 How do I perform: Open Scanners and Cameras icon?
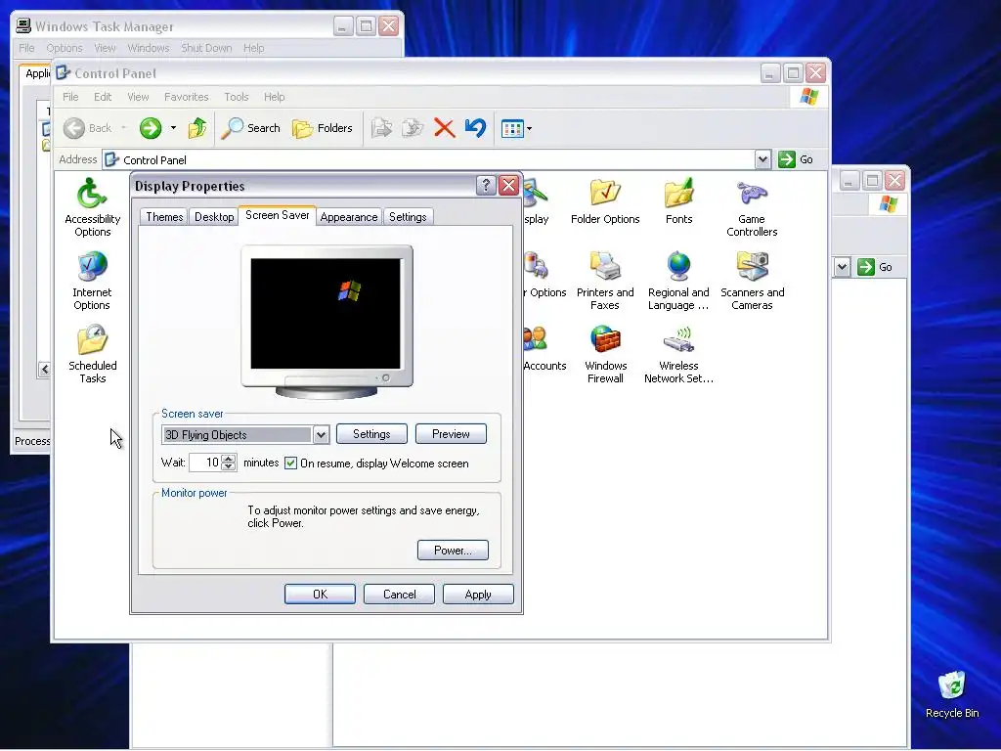[x=752, y=281]
